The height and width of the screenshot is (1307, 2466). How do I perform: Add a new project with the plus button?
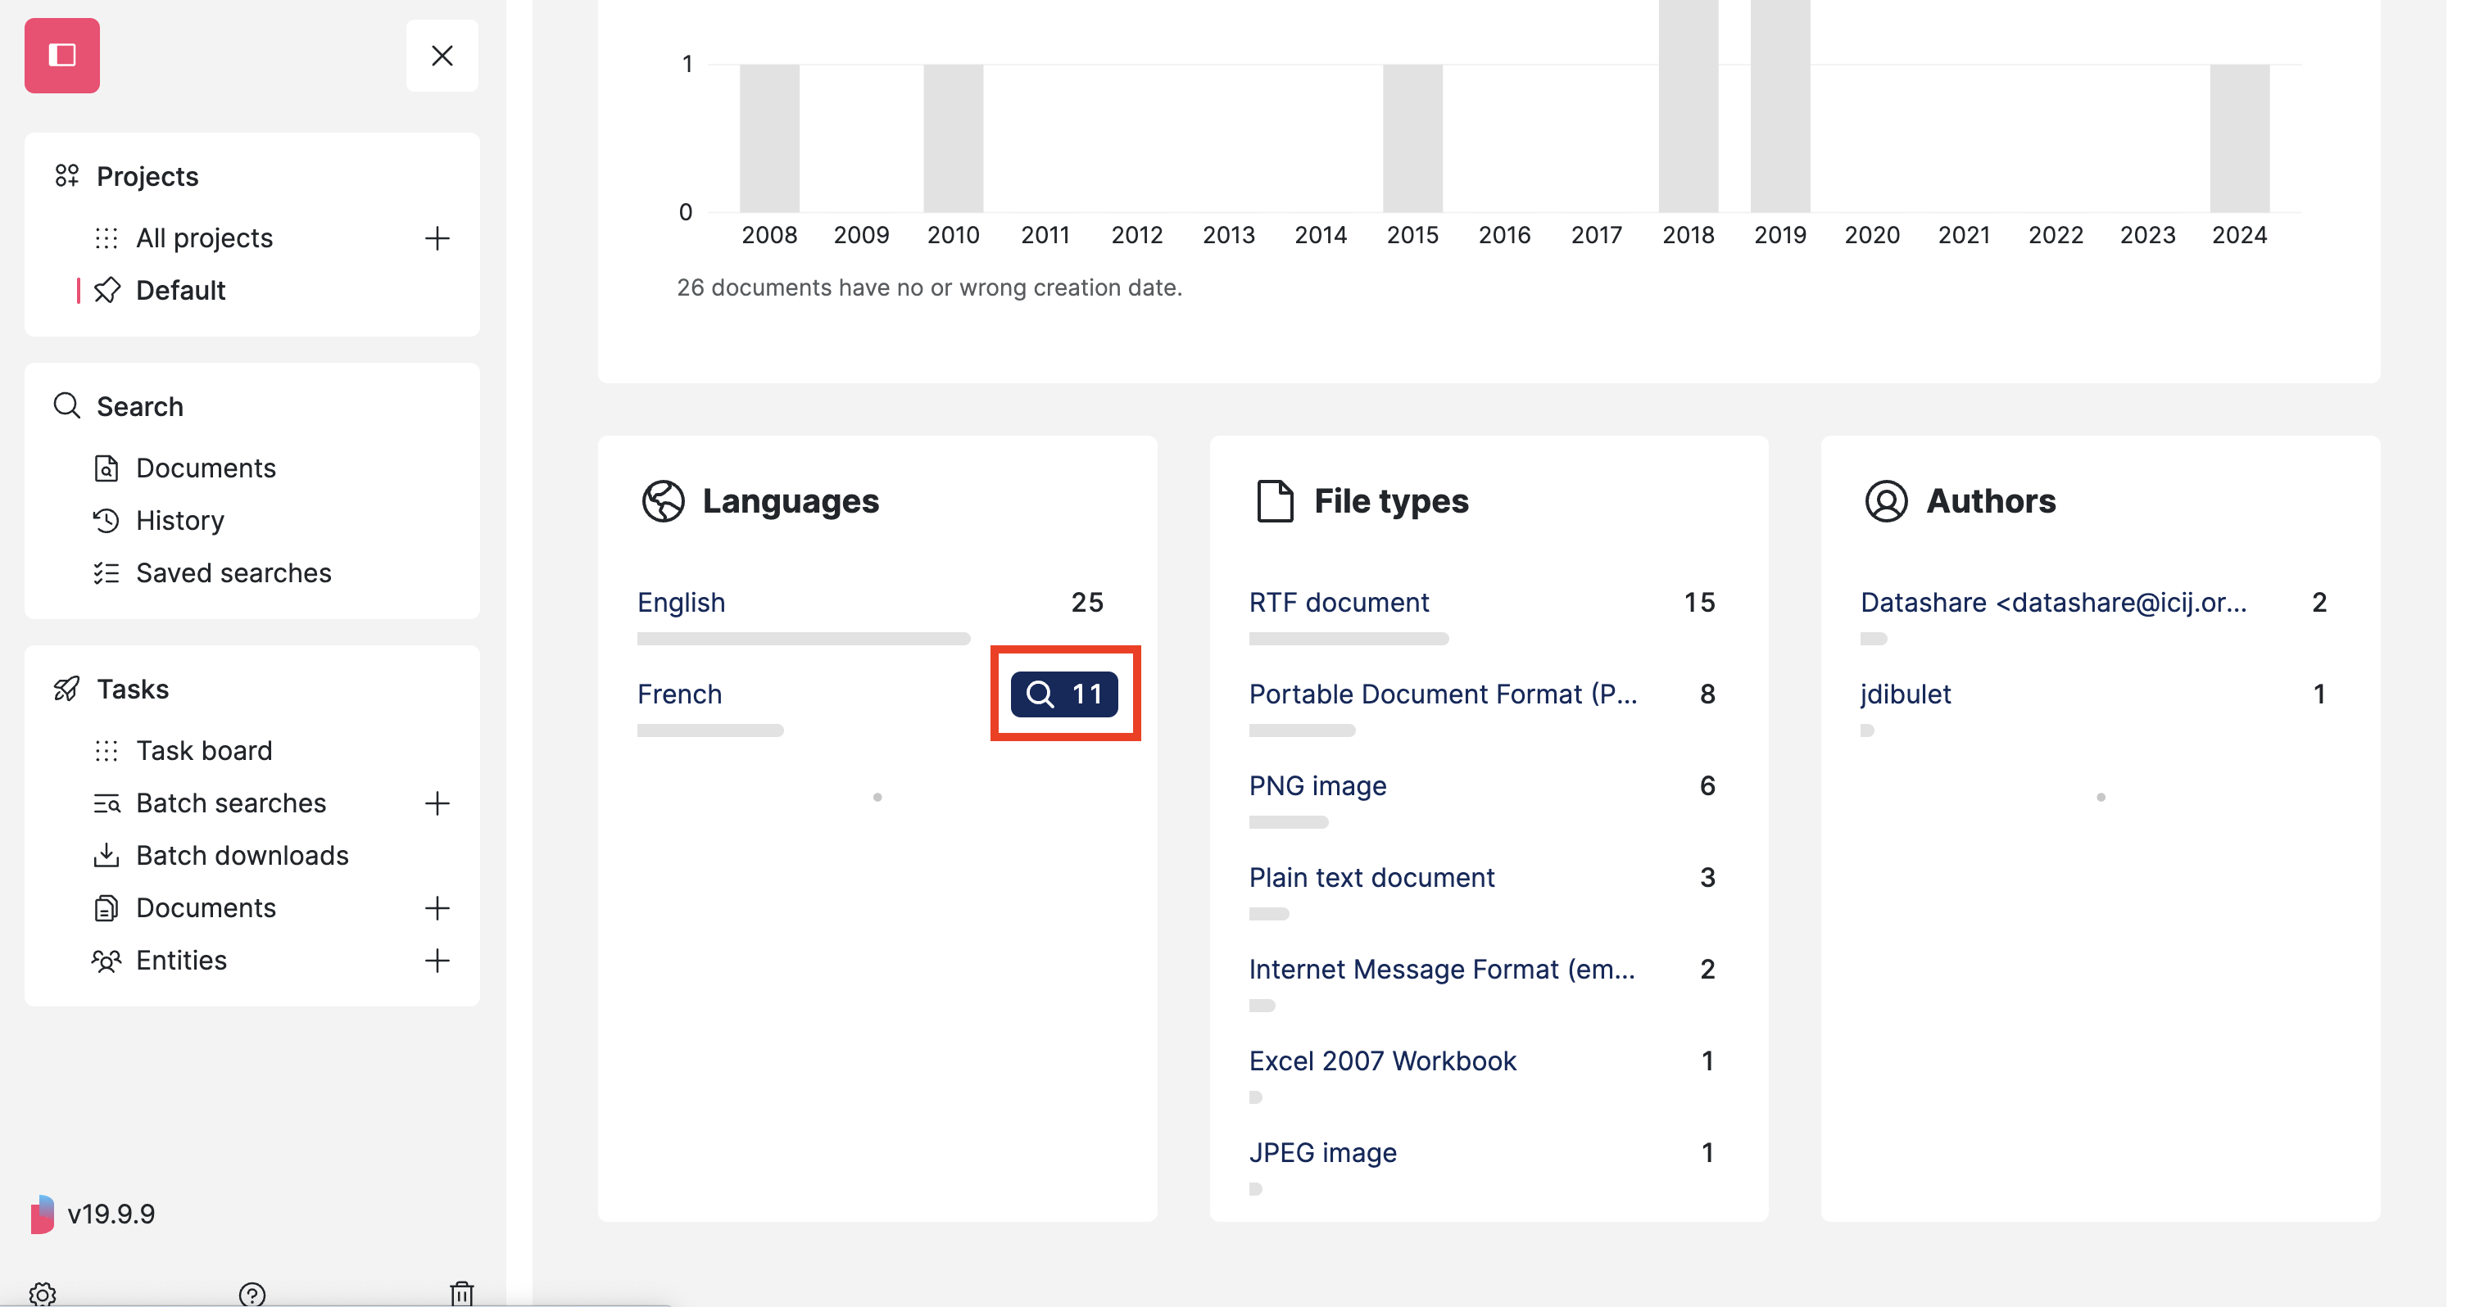(438, 237)
